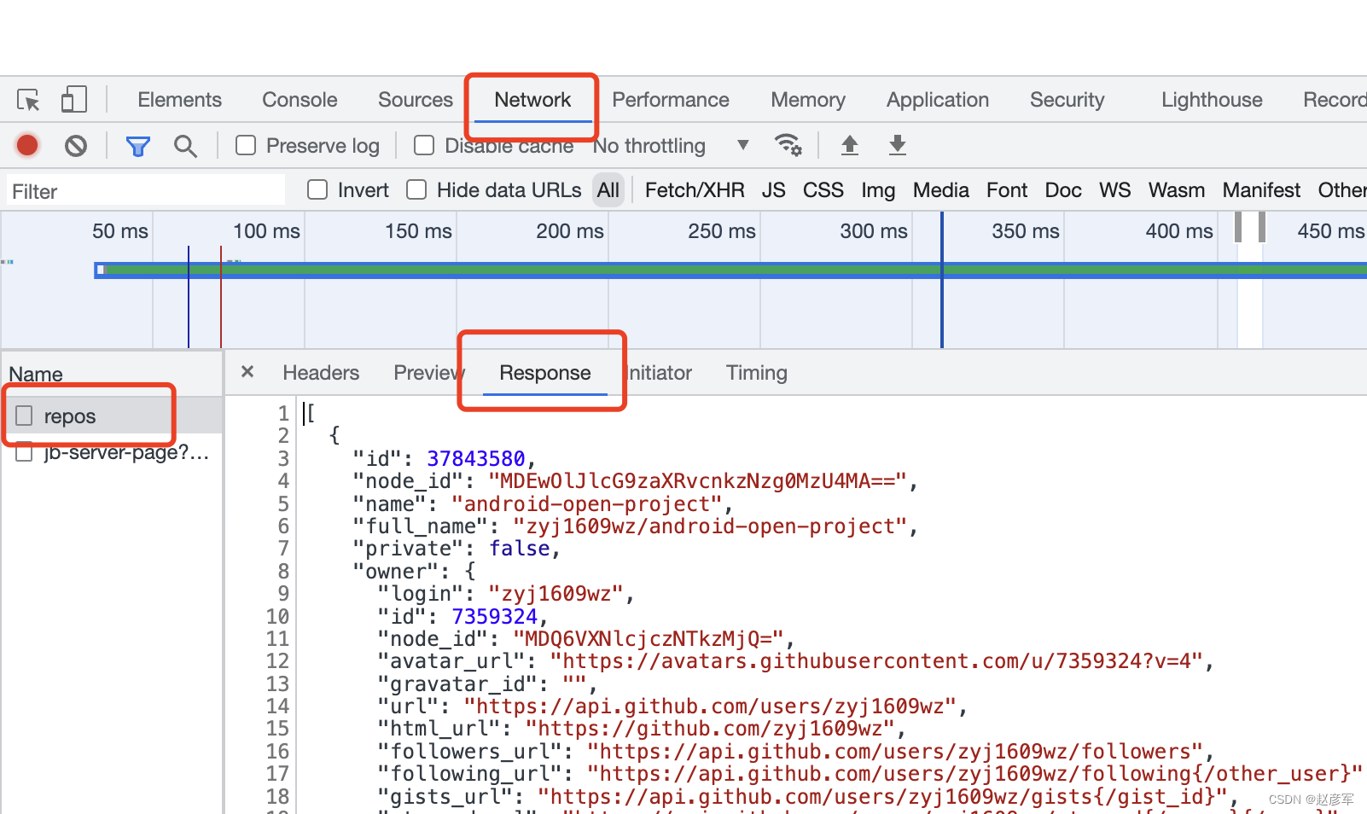Select the Network tab
The height and width of the screenshot is (814, 1367).
532,100
